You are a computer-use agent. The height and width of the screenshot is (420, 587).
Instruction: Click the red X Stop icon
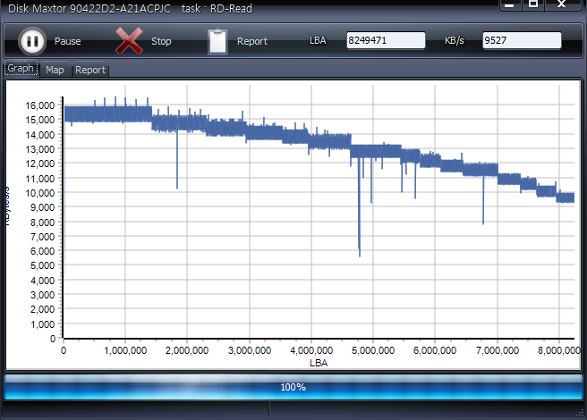click(x=129, y=41)
